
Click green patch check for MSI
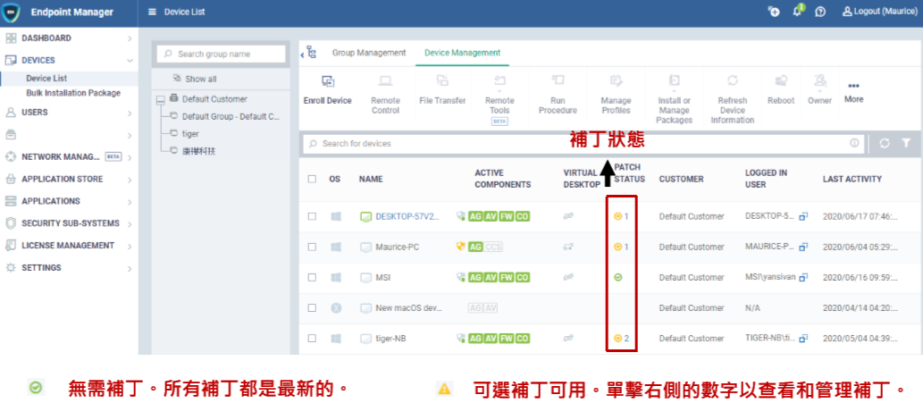point(617,277)
